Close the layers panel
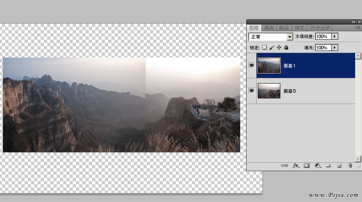The image size is (362, 202). pyautogui.click(x=359, y=22)
